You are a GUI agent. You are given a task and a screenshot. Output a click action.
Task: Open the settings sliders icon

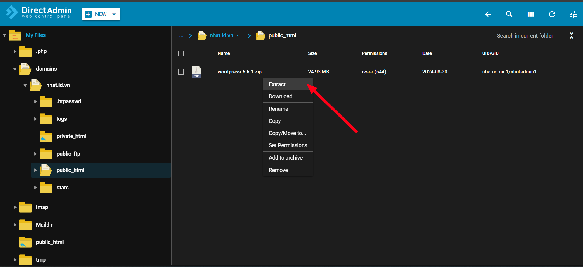573,14
